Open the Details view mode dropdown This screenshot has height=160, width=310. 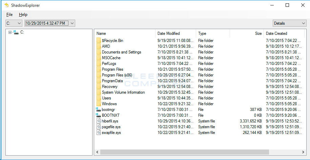pyautogui.click(x=289, y=23)
